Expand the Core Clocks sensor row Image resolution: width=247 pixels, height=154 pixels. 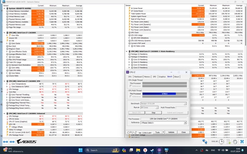[7, 43]
